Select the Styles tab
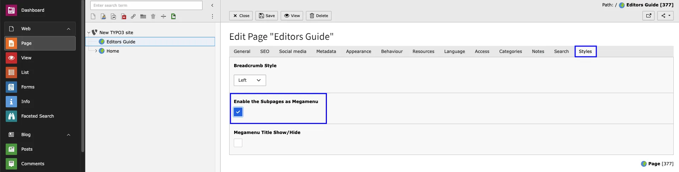This screenshot has height=172, width=679. [585, 52]
